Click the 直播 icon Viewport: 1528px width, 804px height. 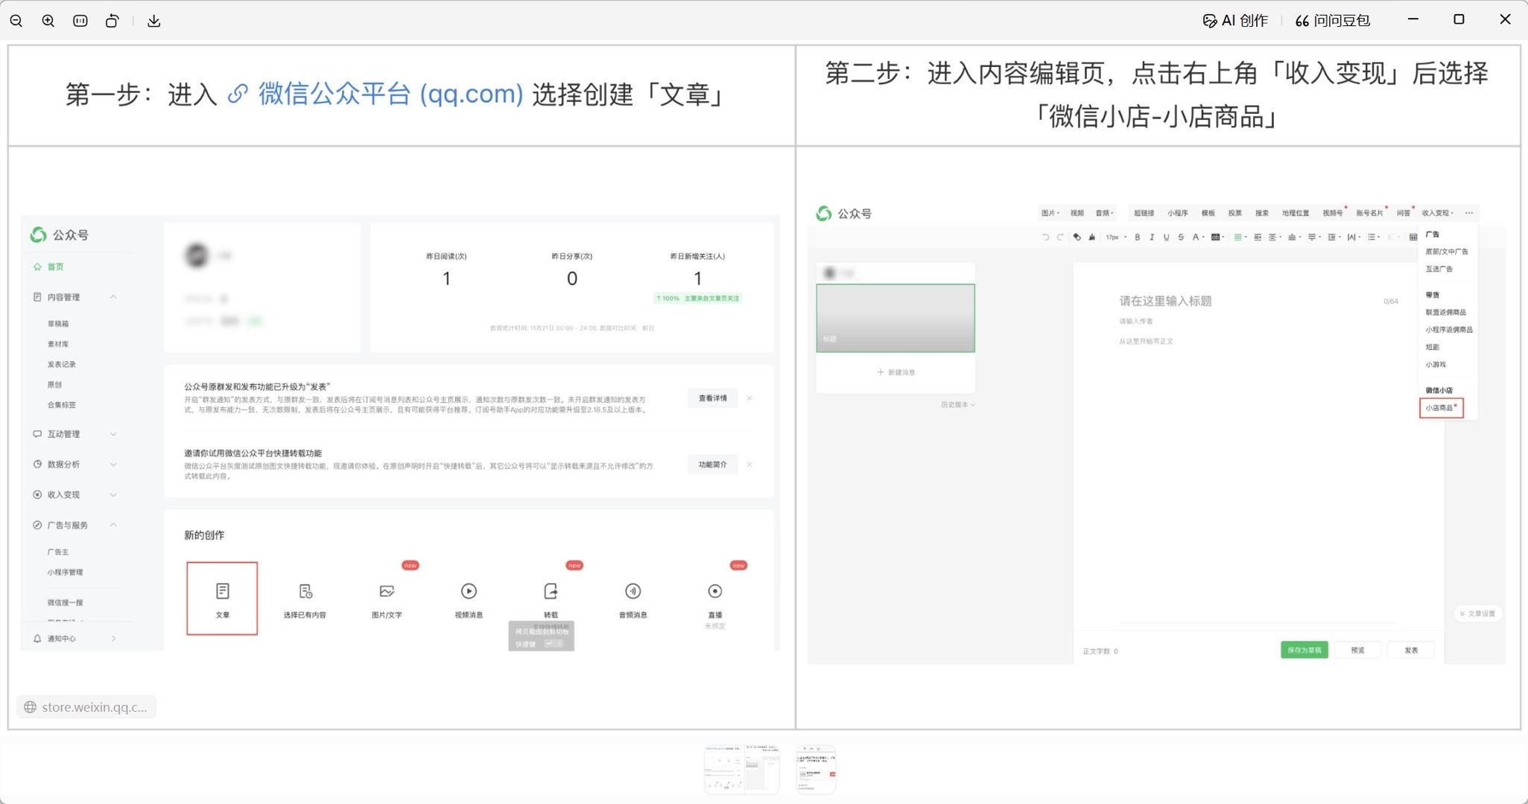pos(714,591)
